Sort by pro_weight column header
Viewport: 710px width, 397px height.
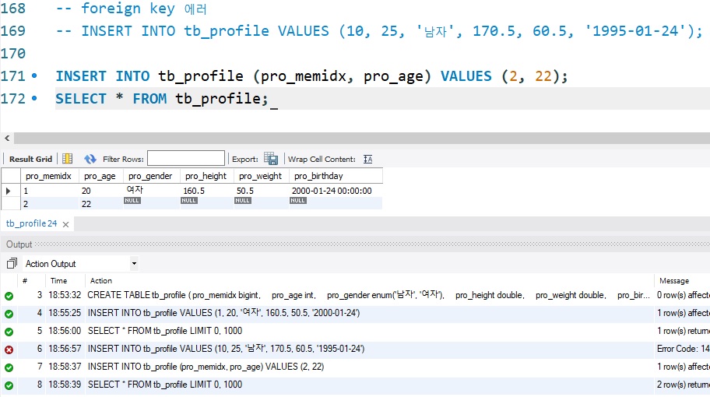click(260, 176)
